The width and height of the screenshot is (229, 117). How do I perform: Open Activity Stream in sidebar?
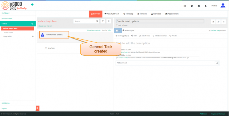pos(7,19)
